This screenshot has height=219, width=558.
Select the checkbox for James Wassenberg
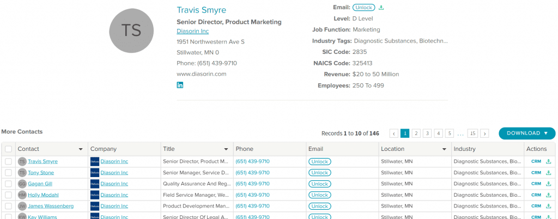[8, 206]
